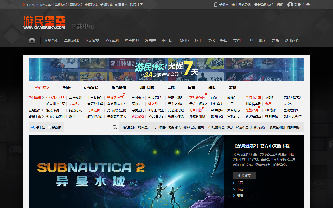Click the small orange GAMERSKY.COM icon in top bar
Screen dimensions: 333x208
[24, 5]
